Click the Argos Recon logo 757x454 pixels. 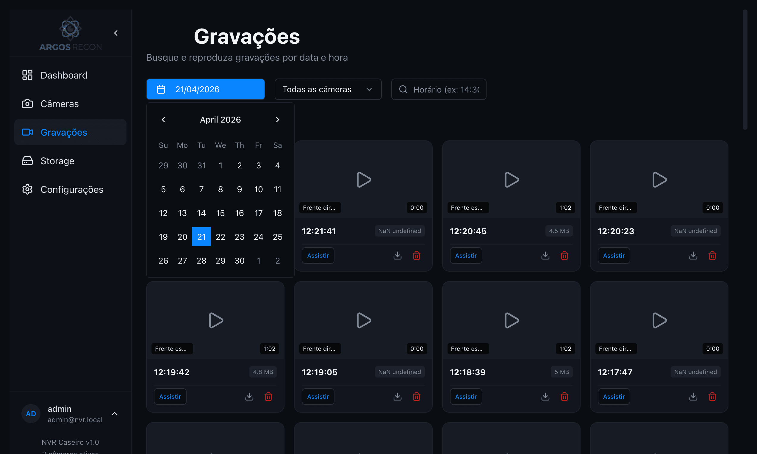[71, 33]
